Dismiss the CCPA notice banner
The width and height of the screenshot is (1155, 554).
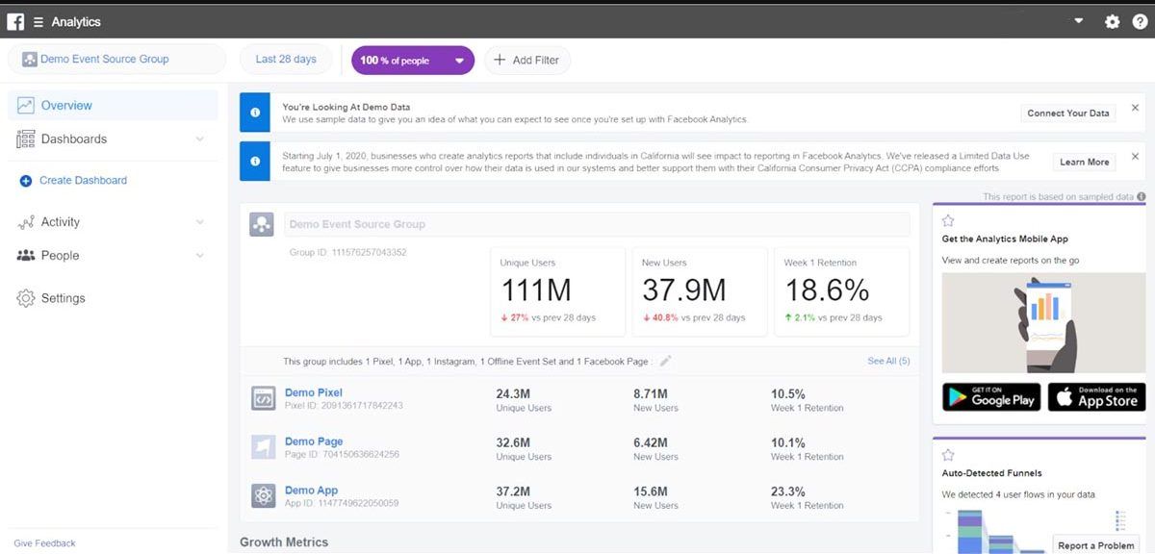coord(1135,157)
